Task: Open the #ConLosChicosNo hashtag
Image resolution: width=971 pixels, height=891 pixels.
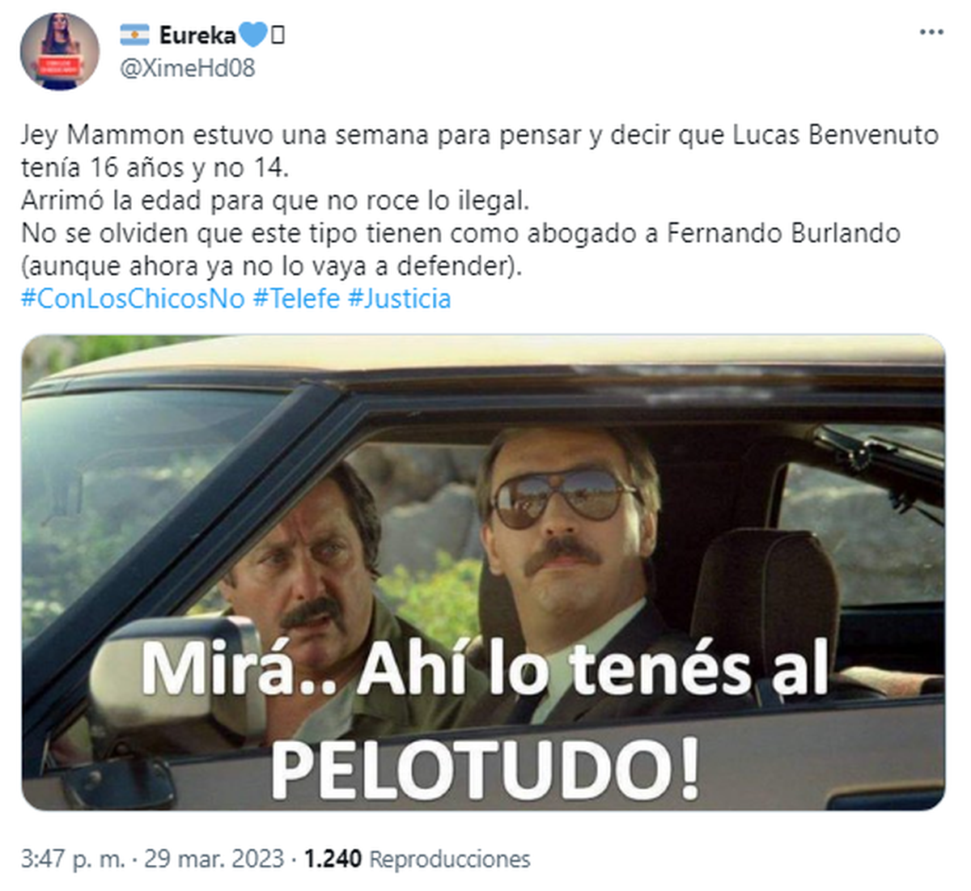Action: [x=133, y=299]
